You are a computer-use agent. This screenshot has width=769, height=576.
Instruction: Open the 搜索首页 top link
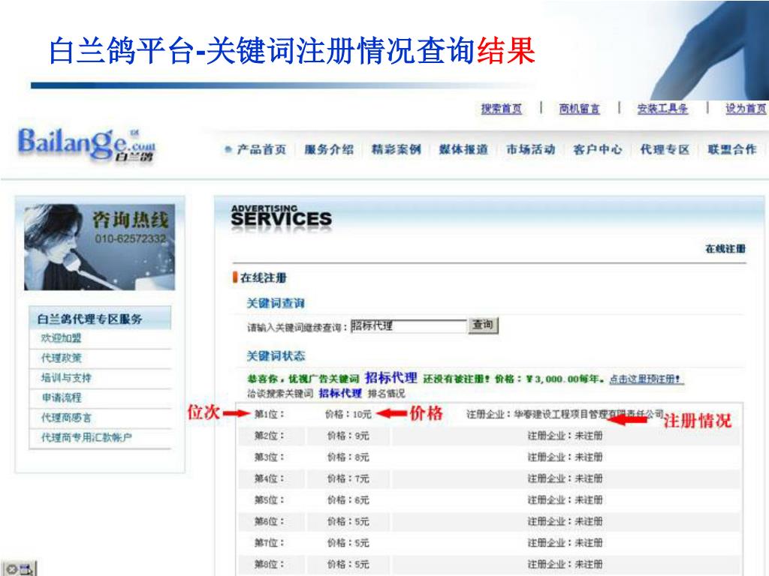(x=501, y=108)
